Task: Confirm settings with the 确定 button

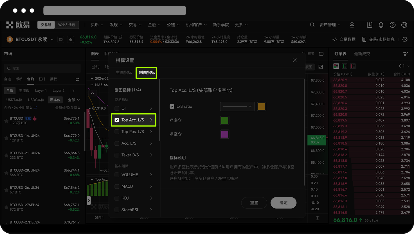Action: pyautogui.click(x=283, y=203)
